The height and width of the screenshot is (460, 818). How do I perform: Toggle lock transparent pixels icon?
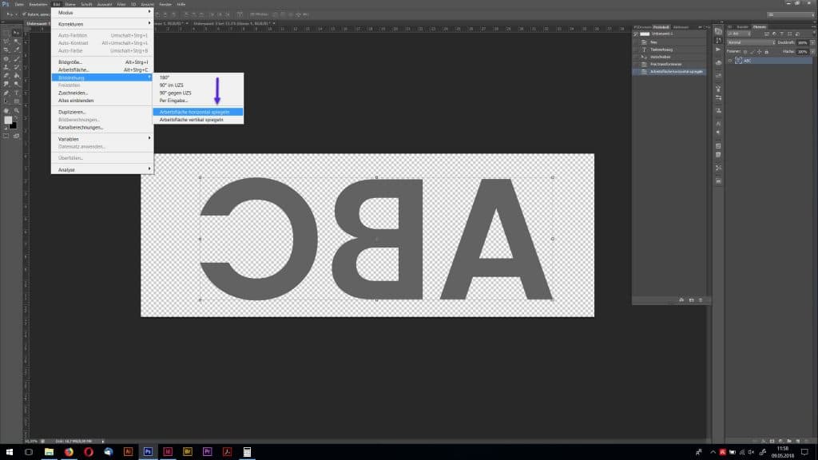pos(745,52)
